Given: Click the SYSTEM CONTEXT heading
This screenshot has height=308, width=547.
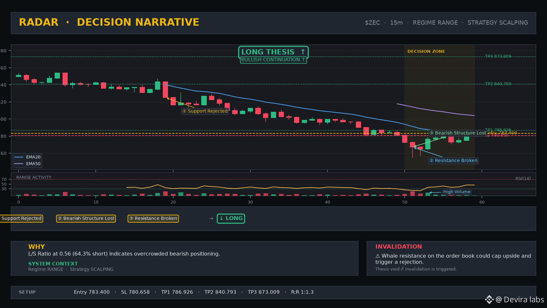Looking at the screenshot, I should tap(53, 264).
